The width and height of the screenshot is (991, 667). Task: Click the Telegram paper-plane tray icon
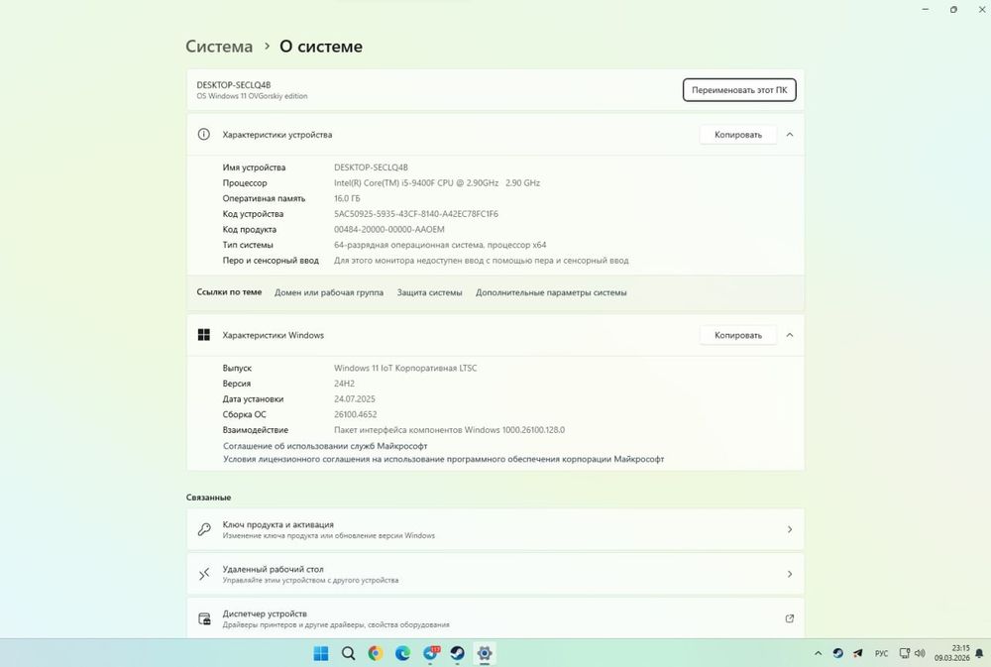coord(857,653)
